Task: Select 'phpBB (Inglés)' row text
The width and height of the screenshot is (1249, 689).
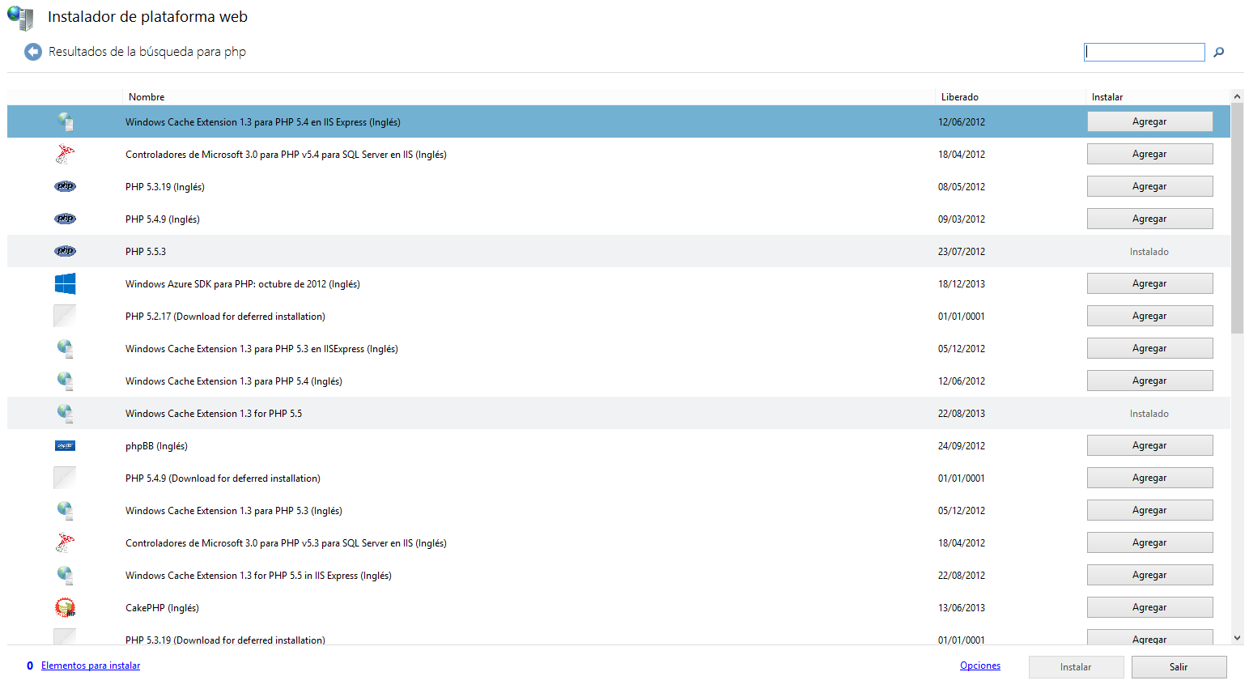Action: (x=156, y=446)
